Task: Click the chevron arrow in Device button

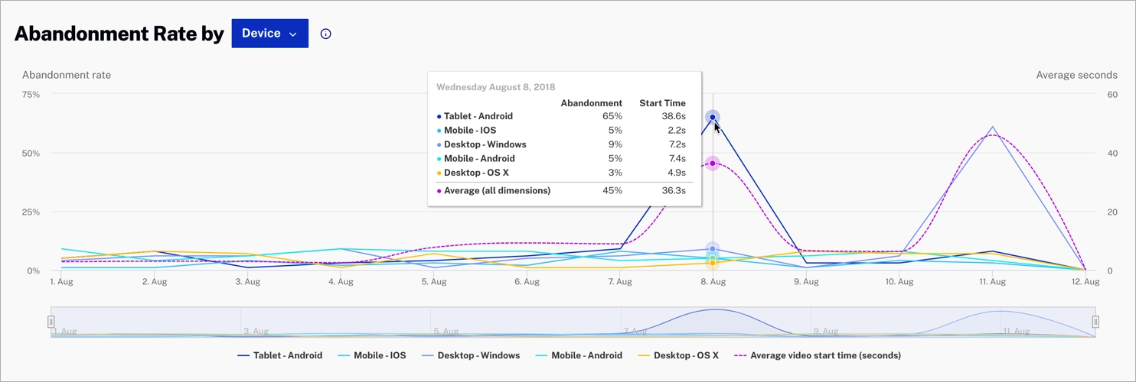Action: click(293, 34)
